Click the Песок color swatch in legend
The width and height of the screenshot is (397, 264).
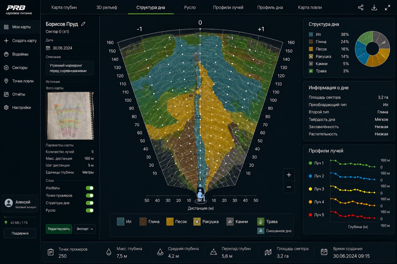point(170,222)
